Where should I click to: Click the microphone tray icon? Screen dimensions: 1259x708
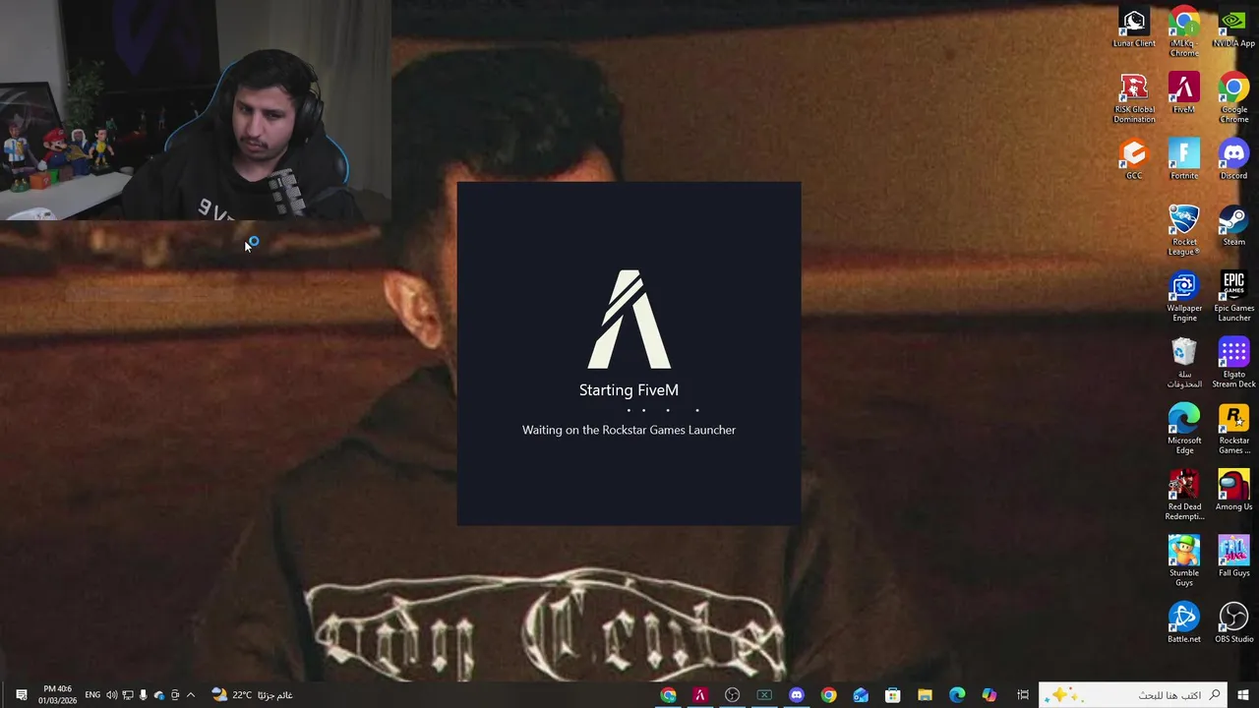[143, 695]
